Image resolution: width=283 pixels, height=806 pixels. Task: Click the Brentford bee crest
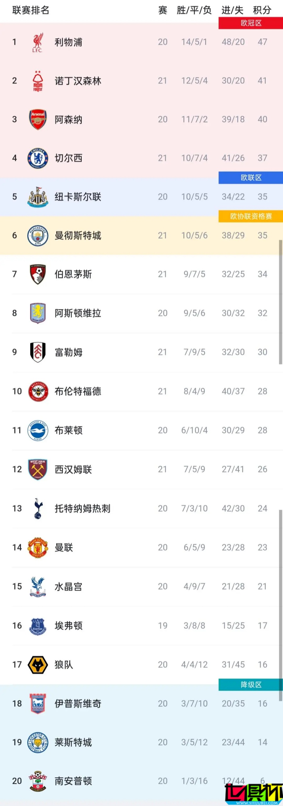(x=38, y=391)
